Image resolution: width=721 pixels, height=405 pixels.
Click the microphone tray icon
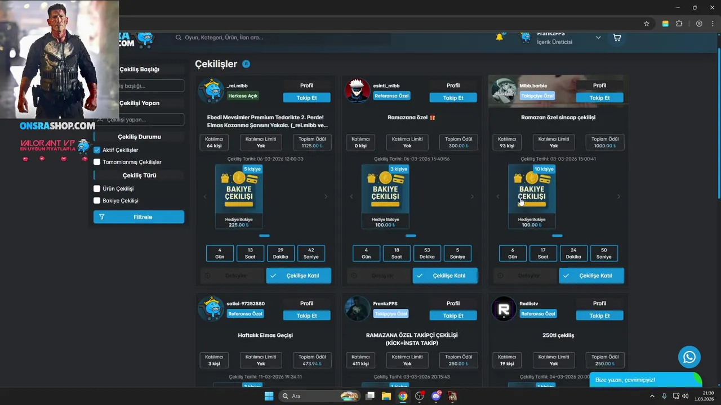[664, 396]
